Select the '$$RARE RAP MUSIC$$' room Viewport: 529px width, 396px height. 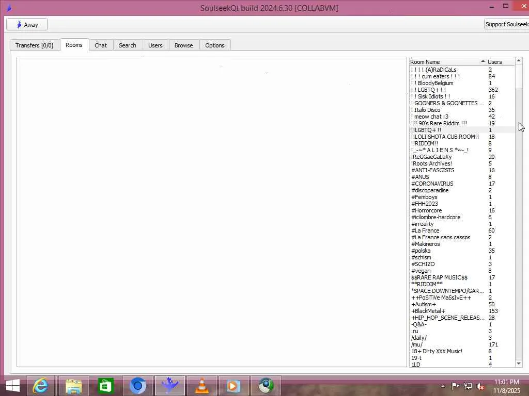coord(462,277)
